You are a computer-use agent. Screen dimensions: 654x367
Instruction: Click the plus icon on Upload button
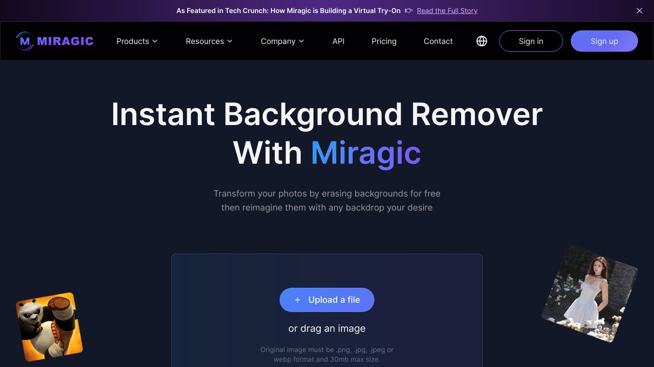297,300
